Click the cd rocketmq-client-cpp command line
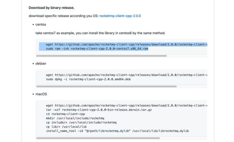This screenshot has height=142, width=234. pyautogui.click(x=66, y=114)
